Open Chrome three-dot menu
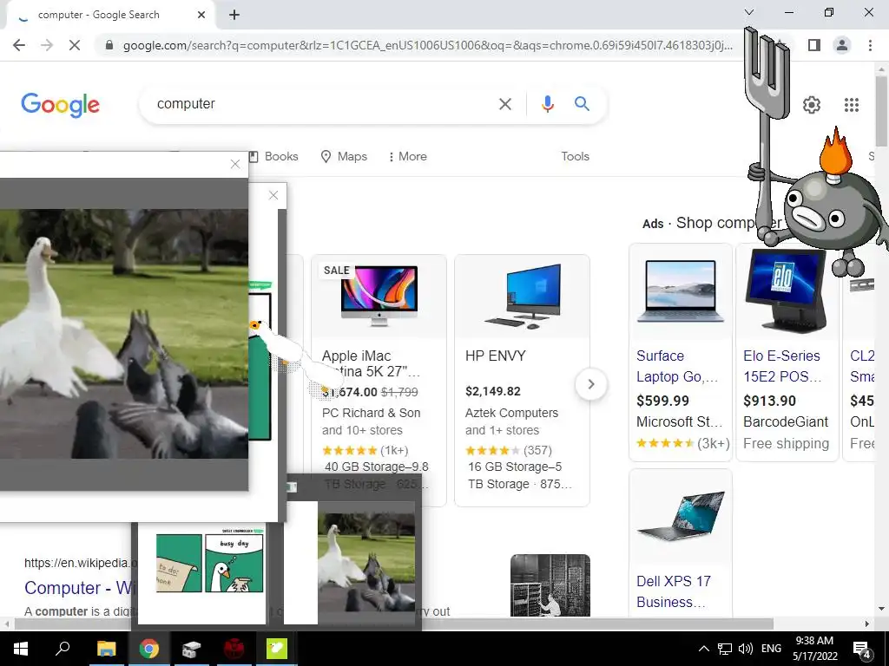Screen dimensions: 889x666 click(870, 45)
